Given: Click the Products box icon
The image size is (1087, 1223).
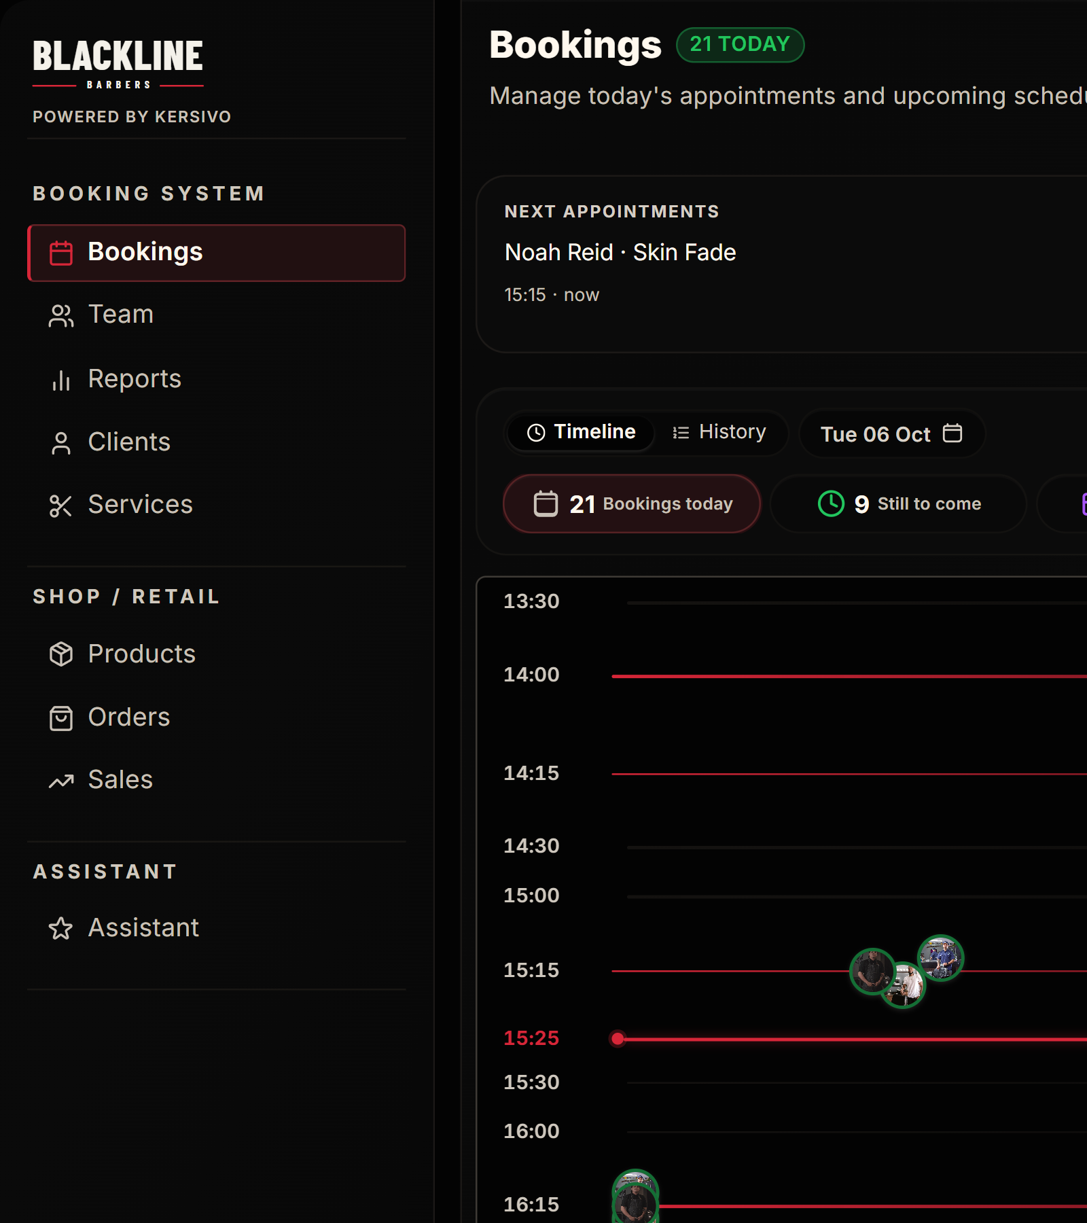Looking at the screenshot, I should coord(61,654).
